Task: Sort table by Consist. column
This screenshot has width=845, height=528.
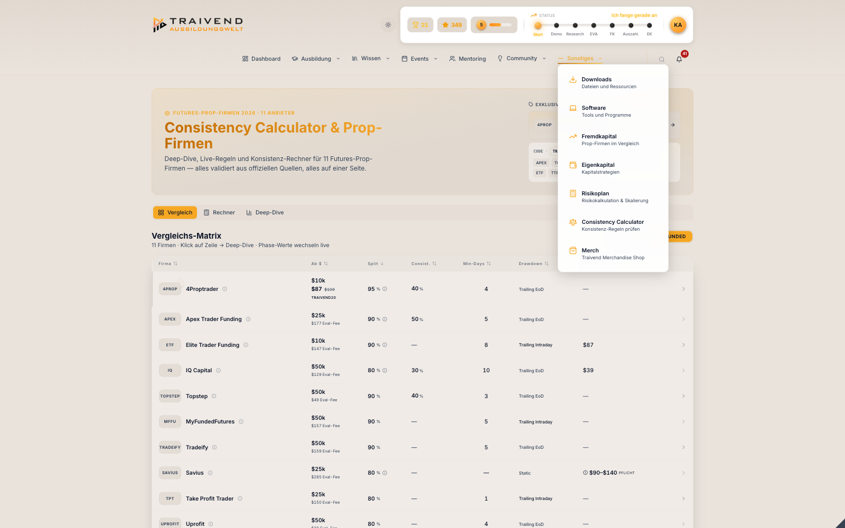Action: tap(424, 263)
